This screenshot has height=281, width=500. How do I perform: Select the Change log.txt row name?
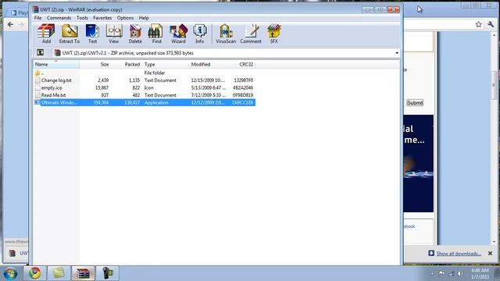(x=56, y=80)
